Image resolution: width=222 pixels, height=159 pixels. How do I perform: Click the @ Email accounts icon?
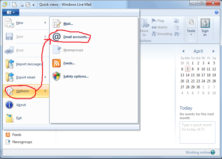[x=56, y=37]
